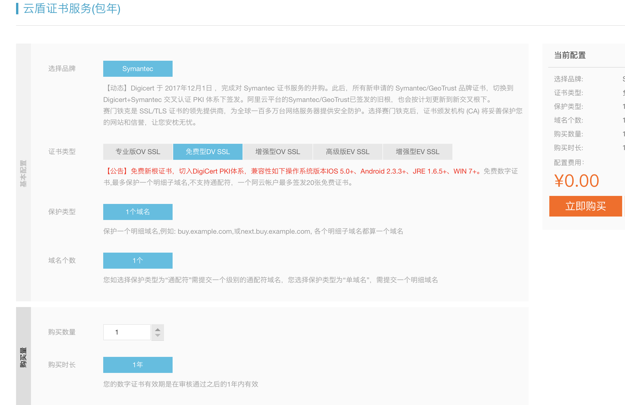Decrease purchase quantity with down arrow
Image resolution: width=625 pixels, height=405 pixels.
(157, 335)
